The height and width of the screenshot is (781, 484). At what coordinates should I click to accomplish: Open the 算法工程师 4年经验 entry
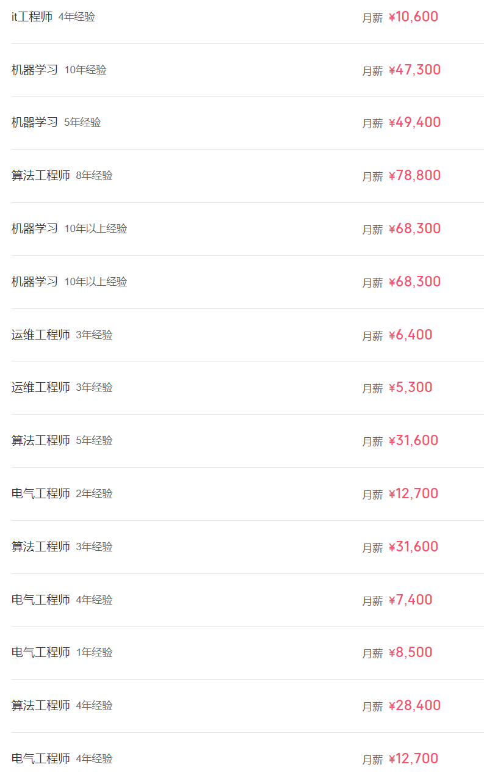[x=41, y=706]
